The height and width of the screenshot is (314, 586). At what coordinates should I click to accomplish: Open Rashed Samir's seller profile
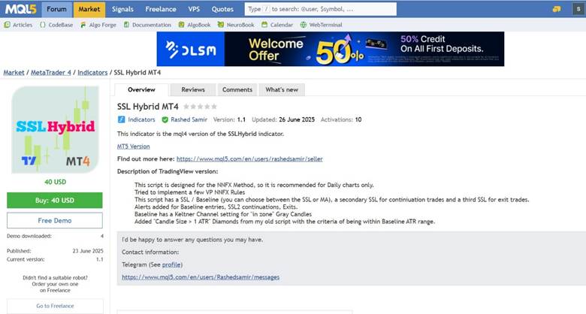coord(189,119)
